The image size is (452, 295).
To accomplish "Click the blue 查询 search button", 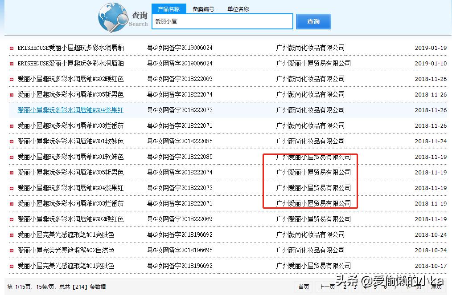I will [313, 21].
